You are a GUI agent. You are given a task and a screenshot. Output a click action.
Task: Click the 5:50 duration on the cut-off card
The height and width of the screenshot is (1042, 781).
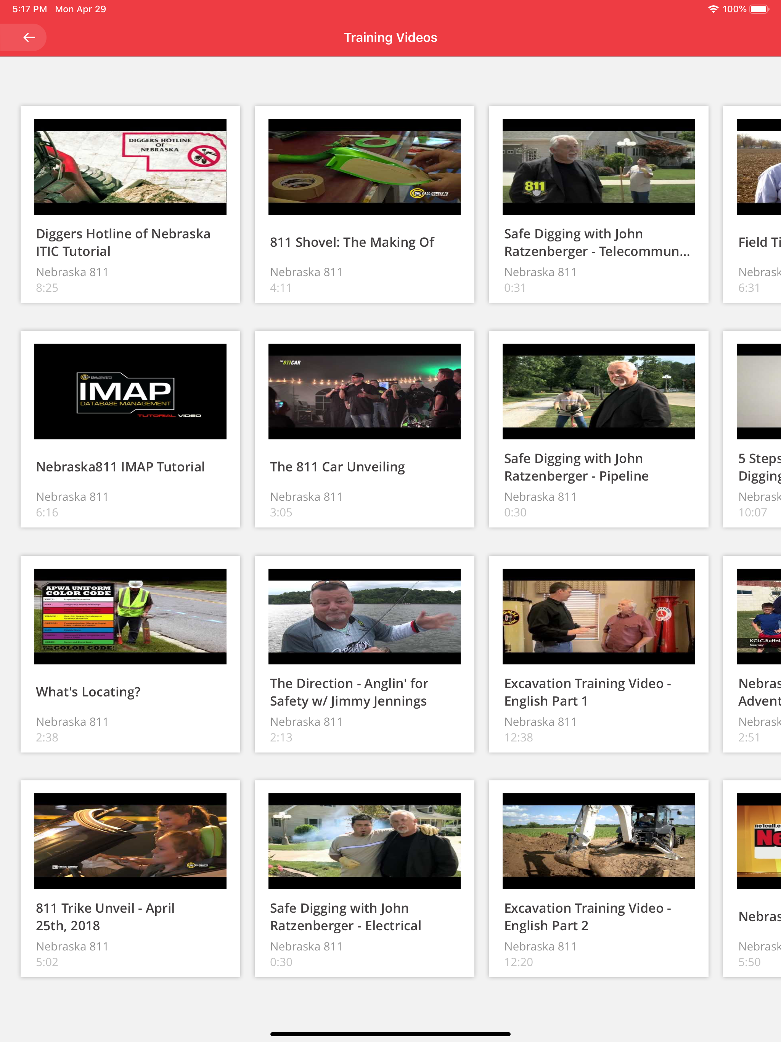(749, 962)
